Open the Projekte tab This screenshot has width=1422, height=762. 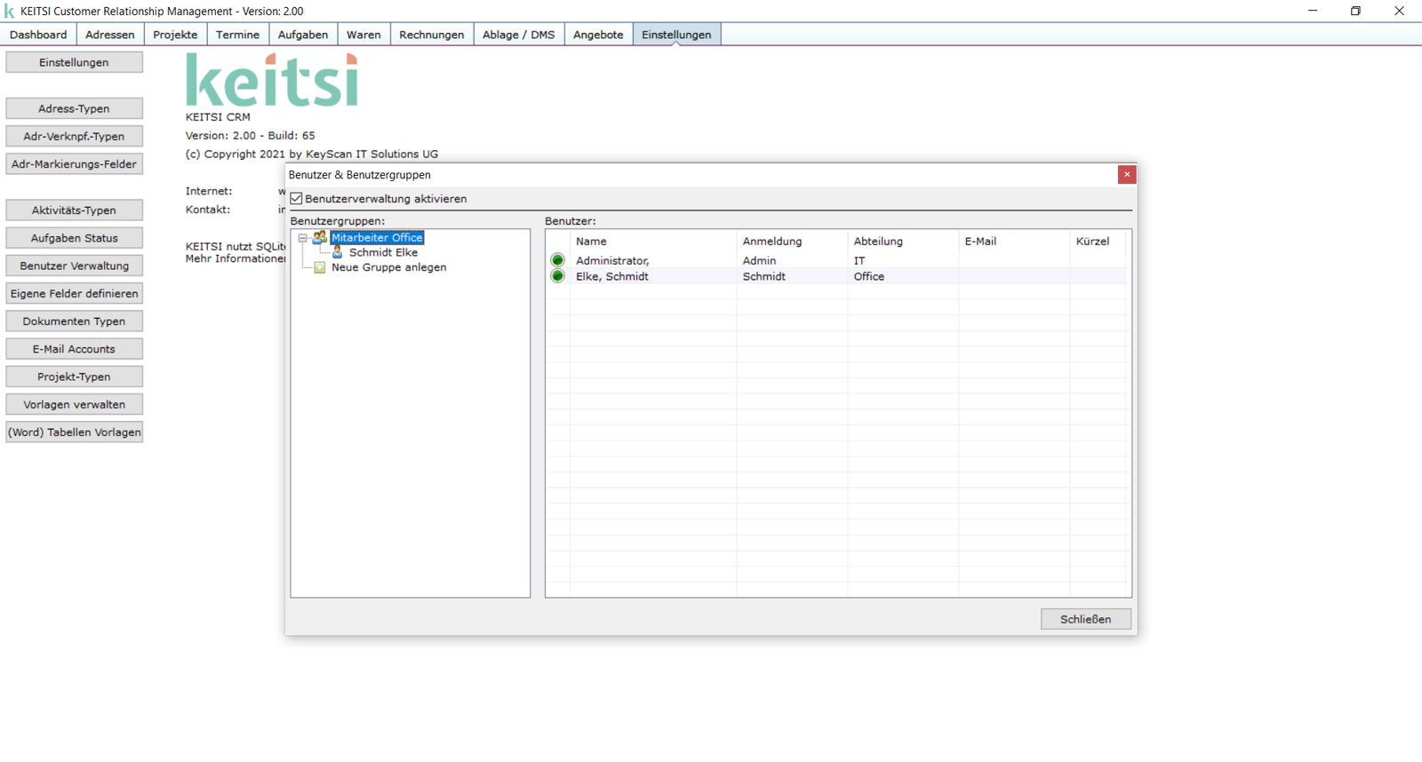pyautogui.click(x=175, y=35)
